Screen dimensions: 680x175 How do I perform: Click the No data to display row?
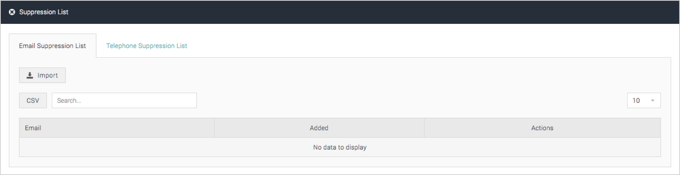pyautogui.click(x=340, y=147)
